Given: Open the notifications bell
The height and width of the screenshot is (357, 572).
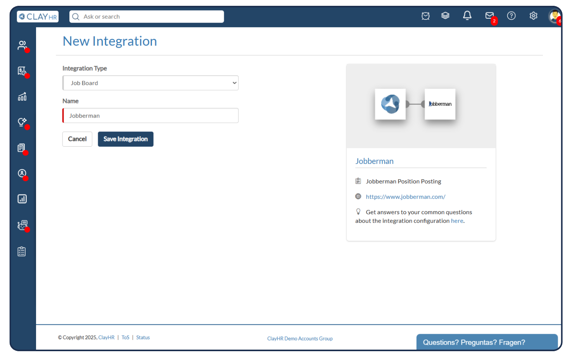Looking at the screenshot, I should (467, 16).
